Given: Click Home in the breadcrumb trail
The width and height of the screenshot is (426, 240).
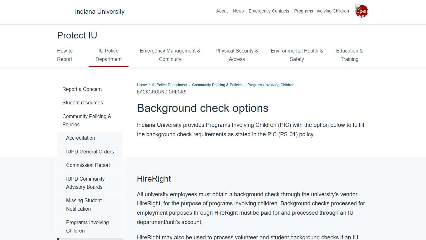Looking at the screenshot, I should pos(142,85).
